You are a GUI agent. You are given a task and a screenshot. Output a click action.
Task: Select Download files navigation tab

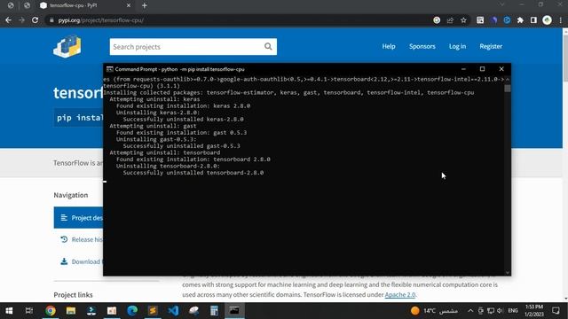tap(81, 261)
